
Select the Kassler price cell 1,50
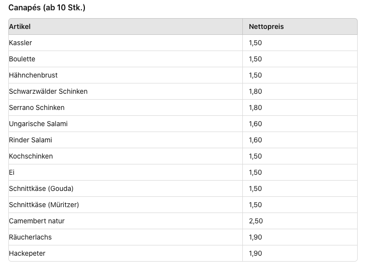pos(256,43)
